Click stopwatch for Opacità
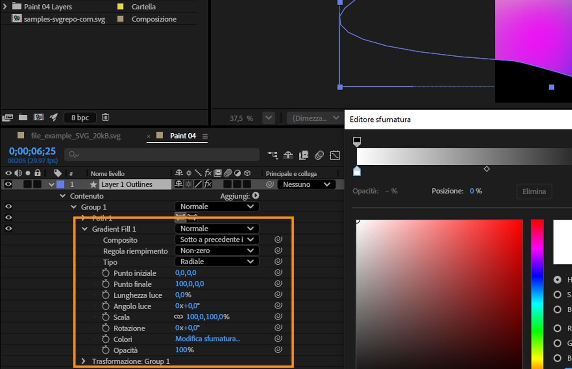 tap(106, 350)
